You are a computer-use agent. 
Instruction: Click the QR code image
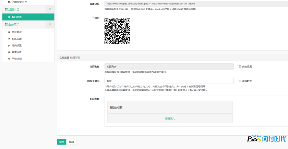(117, 31)
